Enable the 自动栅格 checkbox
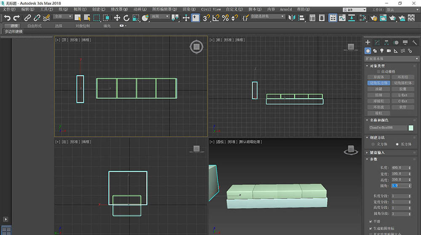This screenshot has height=235, width=421. click(378, 72)
